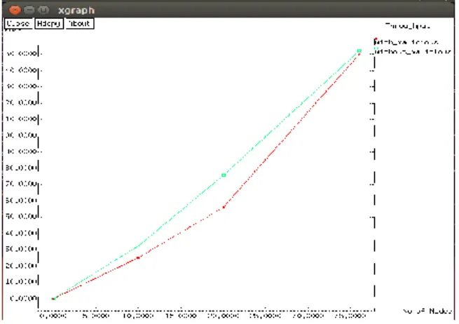Click the 'No of Nodes' x-axis label

click(x=427, y=311)
